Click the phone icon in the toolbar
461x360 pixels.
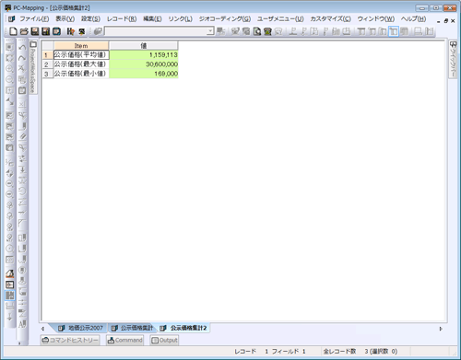[x=267, y=31]
